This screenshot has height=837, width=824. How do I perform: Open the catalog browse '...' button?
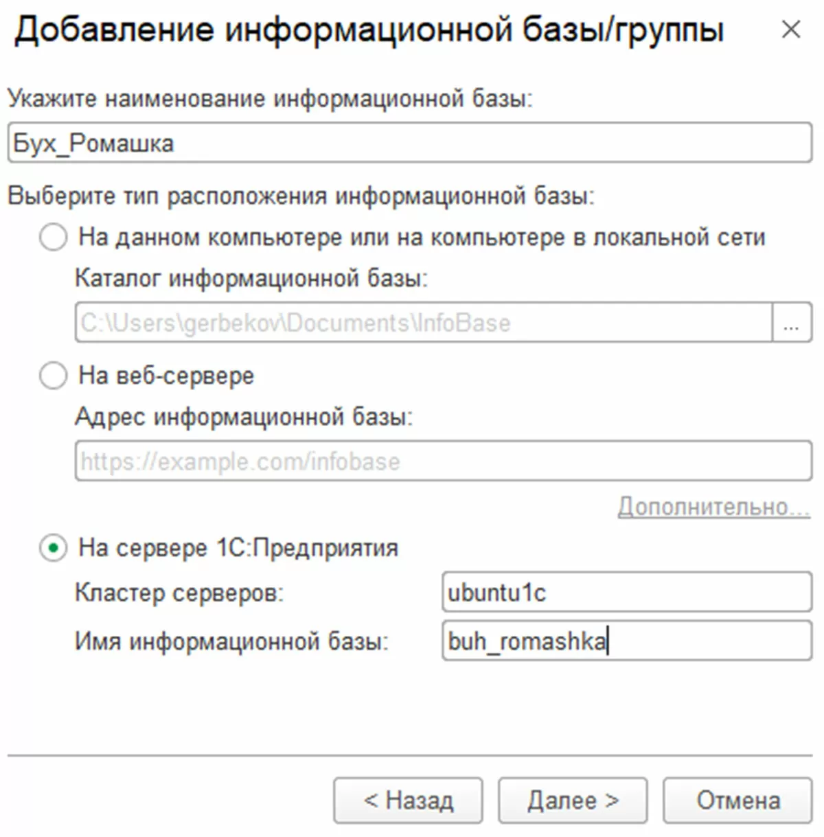pos(792,323)
